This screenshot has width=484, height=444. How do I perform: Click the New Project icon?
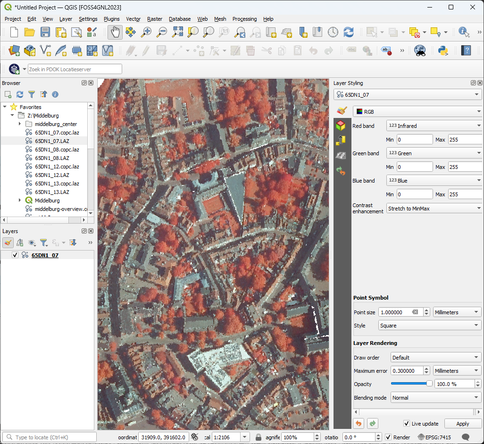14,32
